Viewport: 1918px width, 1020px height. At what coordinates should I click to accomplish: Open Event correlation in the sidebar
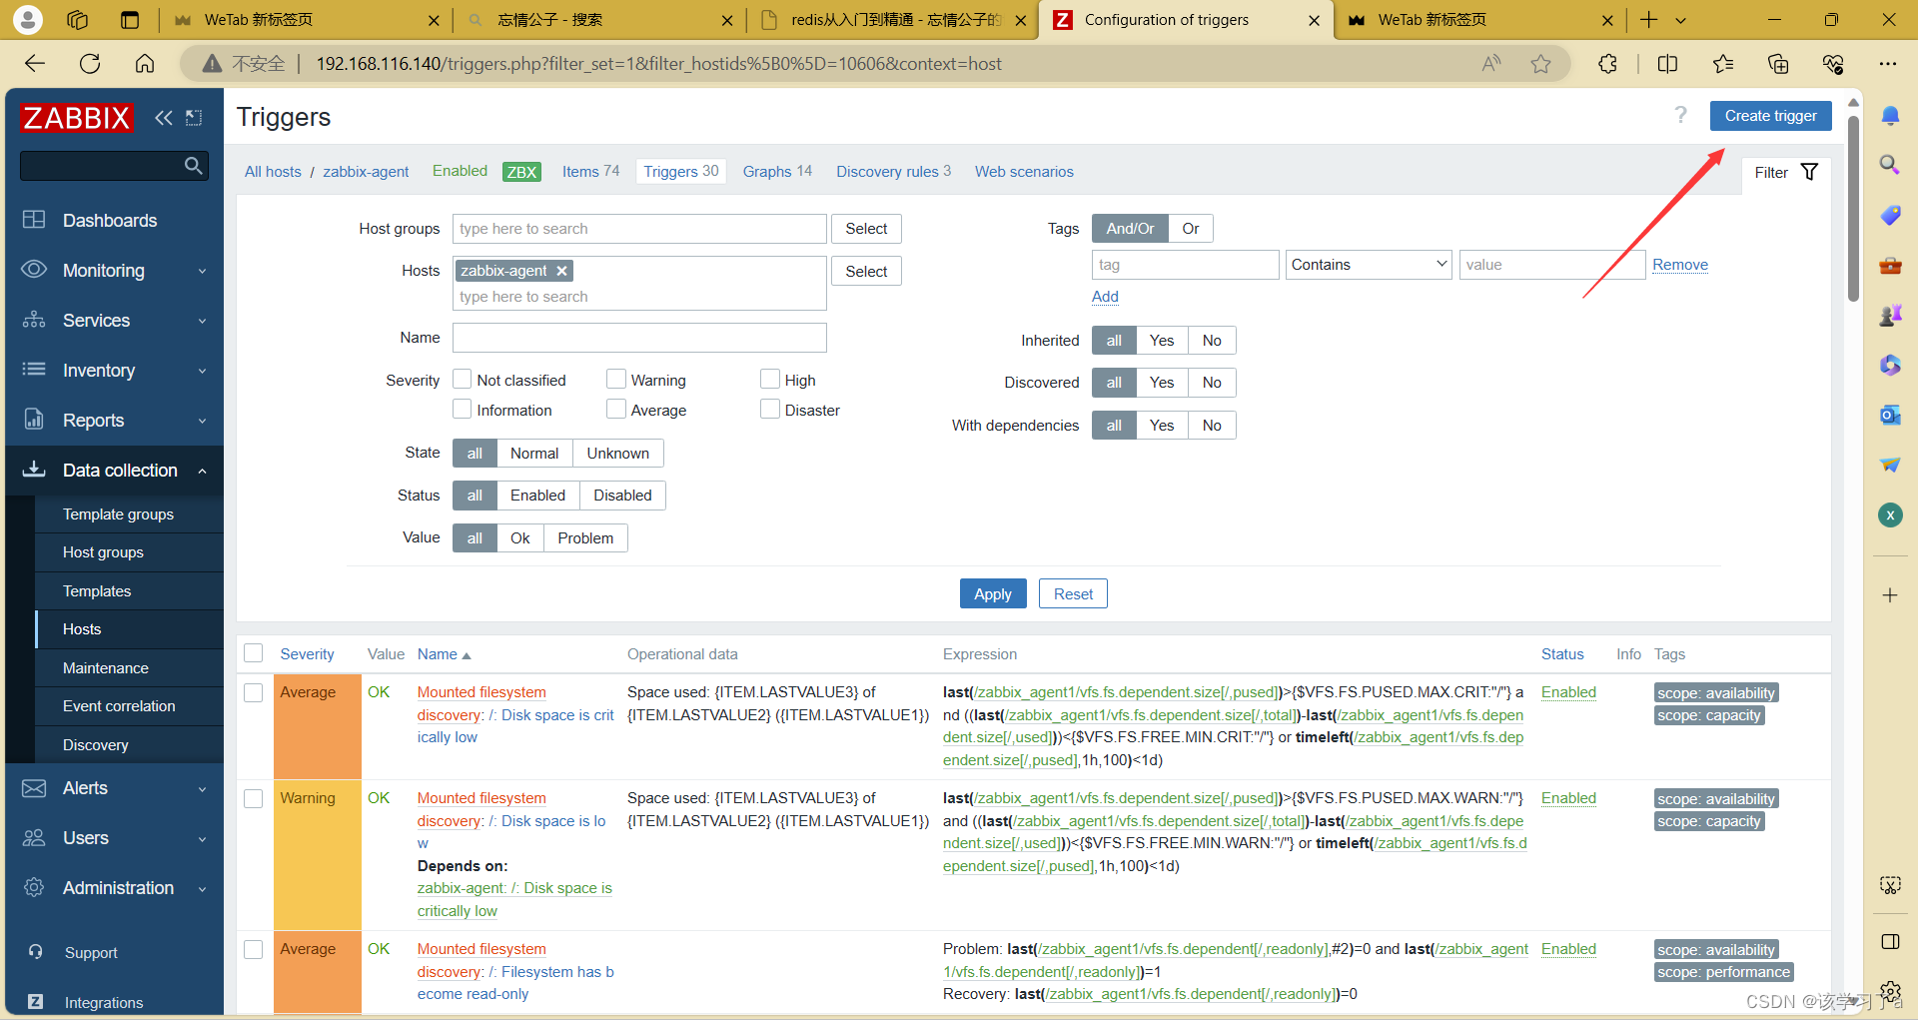[x=119, y=706]
